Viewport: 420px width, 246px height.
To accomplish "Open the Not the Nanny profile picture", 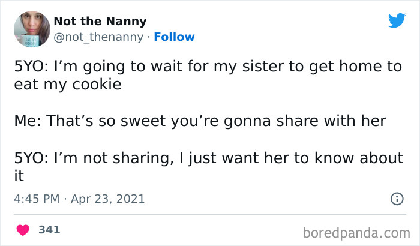I will point(31,29).
